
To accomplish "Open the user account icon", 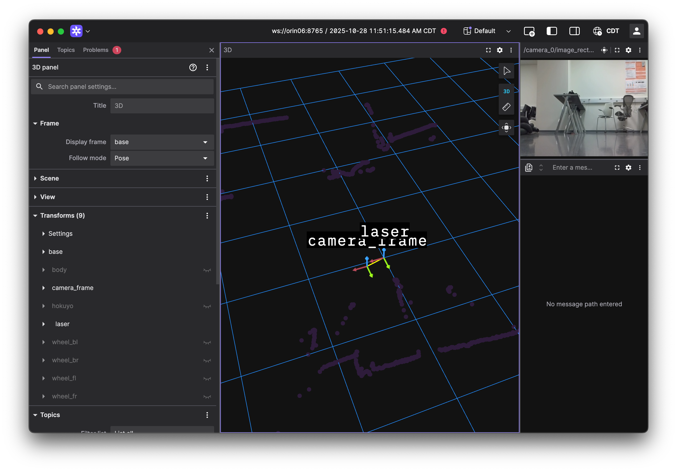I will 636,31.
